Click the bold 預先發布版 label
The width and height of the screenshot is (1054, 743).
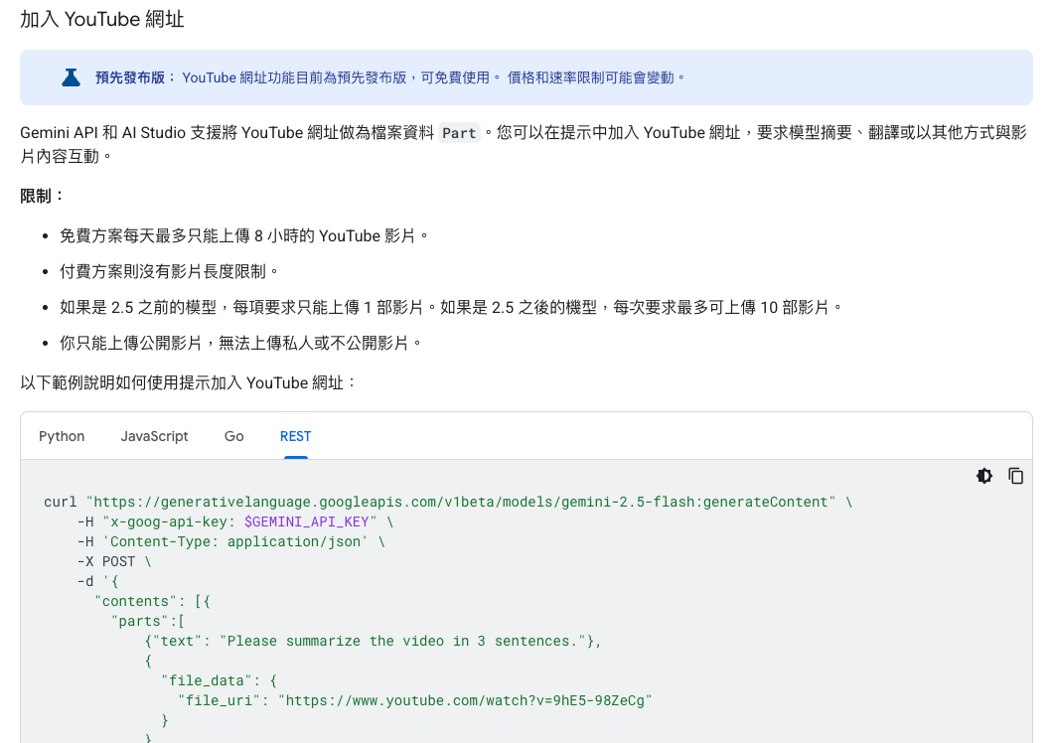tap(134, 77)
